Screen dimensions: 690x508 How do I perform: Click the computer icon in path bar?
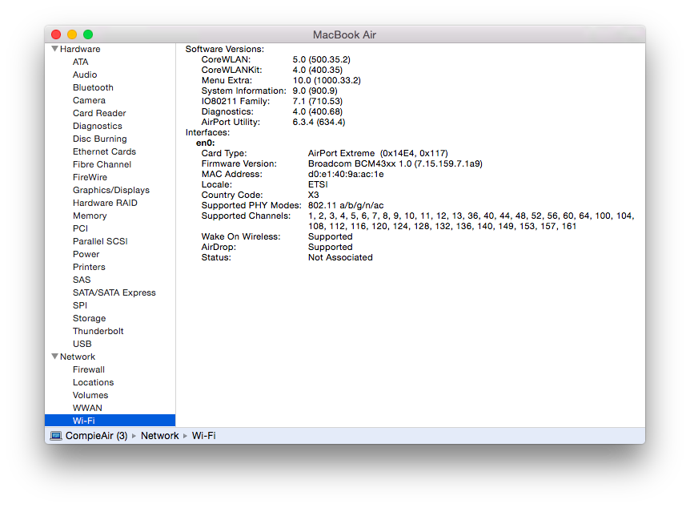56,436
